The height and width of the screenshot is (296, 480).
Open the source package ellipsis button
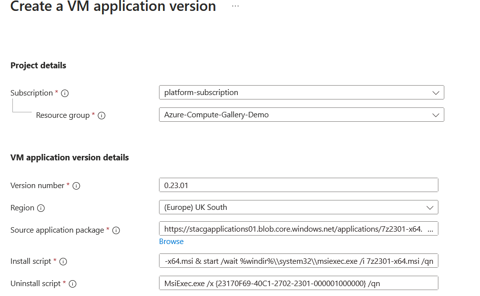pos(432,229)
